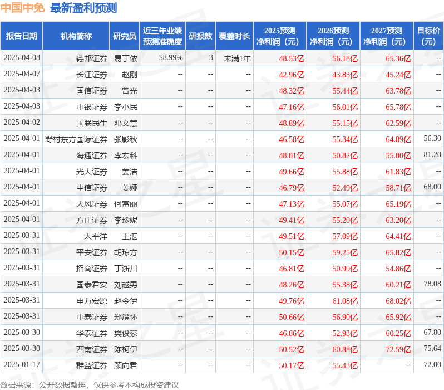Click the 67.80 target price

tap(432, 333)
